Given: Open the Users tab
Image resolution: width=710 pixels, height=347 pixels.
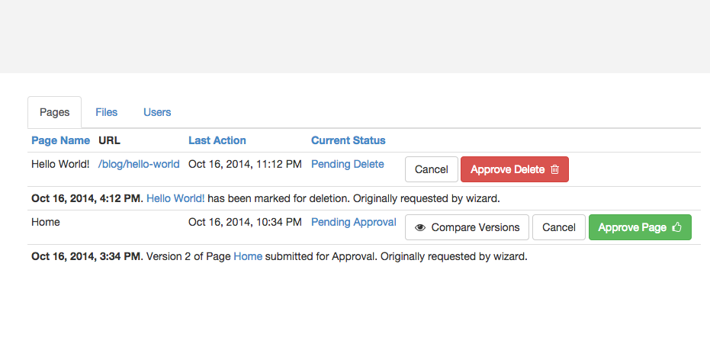Looking at the screenshot, I should (x=157, y=112).
